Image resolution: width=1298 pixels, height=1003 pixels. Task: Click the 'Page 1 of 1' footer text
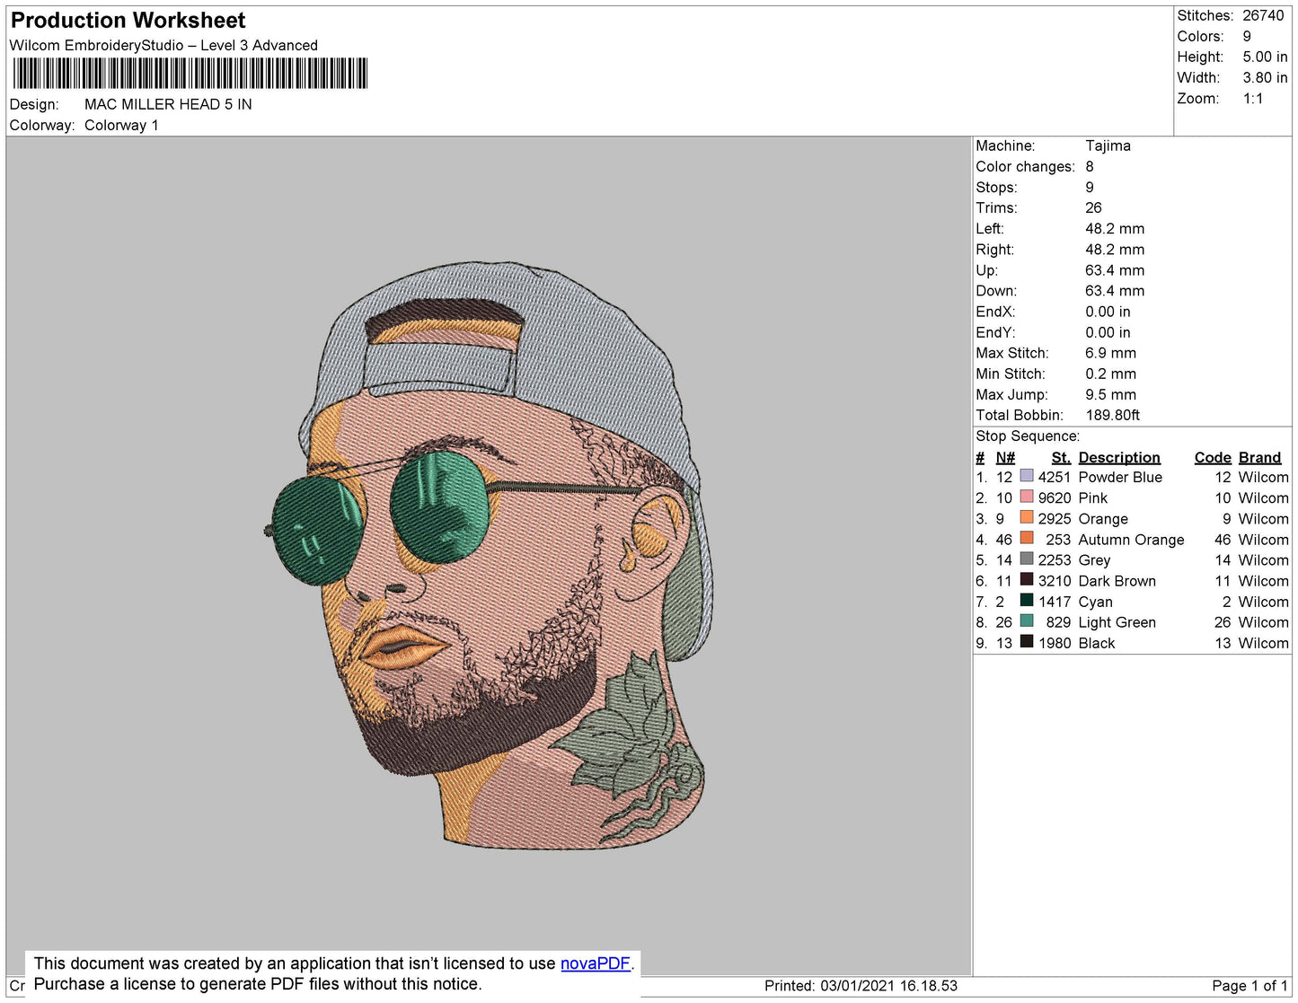coord(1249,985)
